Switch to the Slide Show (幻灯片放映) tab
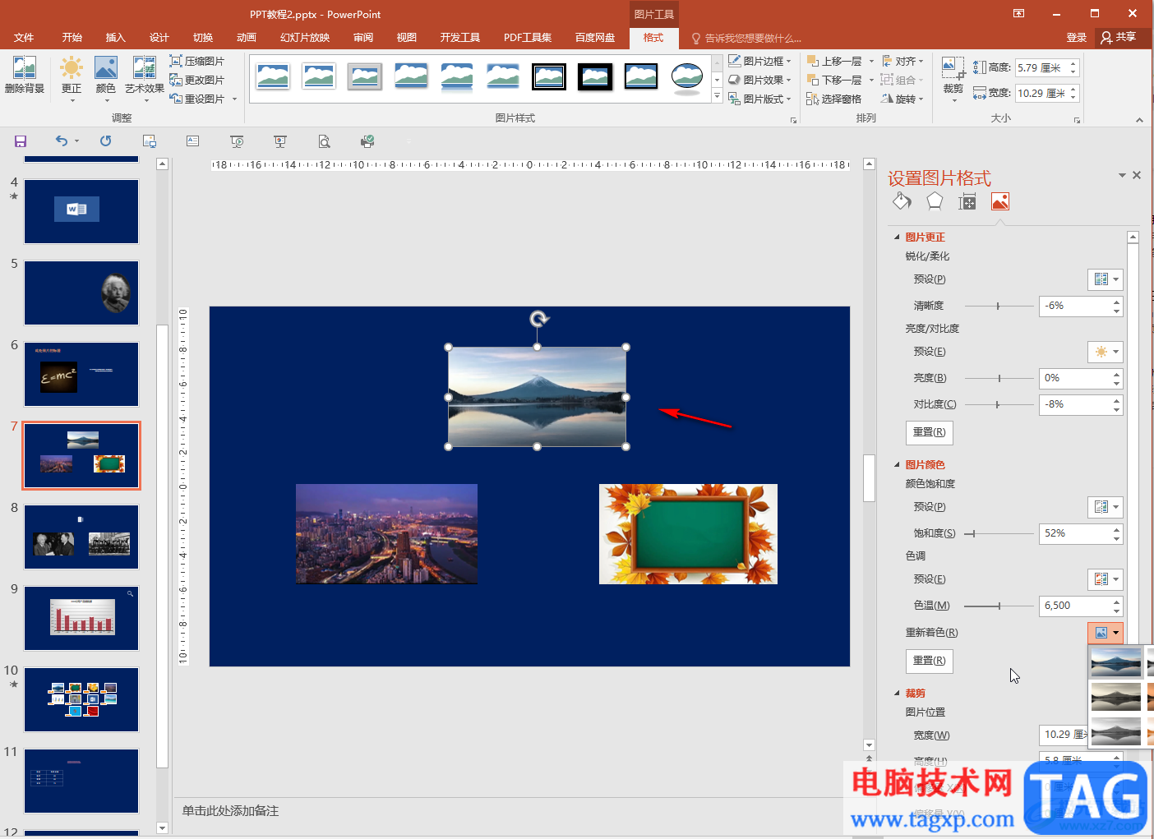This screenshot has width=1154, height=839. pyautogui.click(x=305, y=38)
